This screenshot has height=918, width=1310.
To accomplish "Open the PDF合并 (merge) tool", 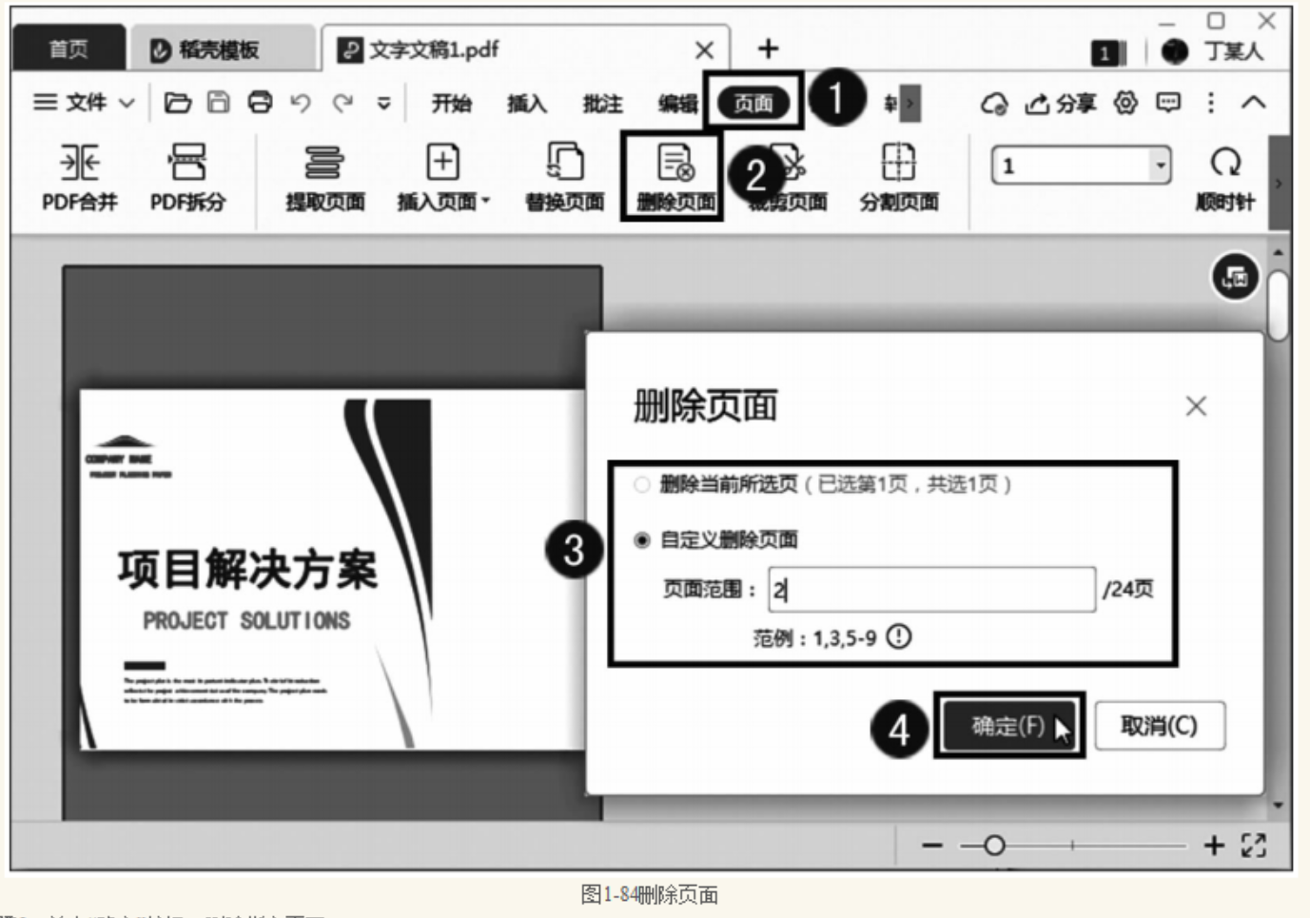I will [x=80, y=177].
